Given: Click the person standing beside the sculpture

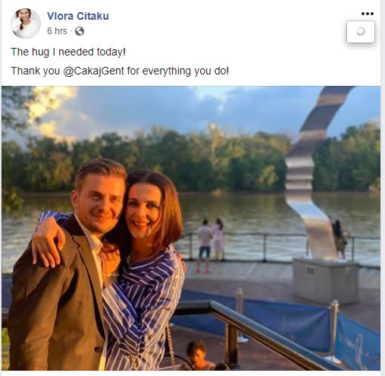Looking at the screenshot, I should coord(340,239).
